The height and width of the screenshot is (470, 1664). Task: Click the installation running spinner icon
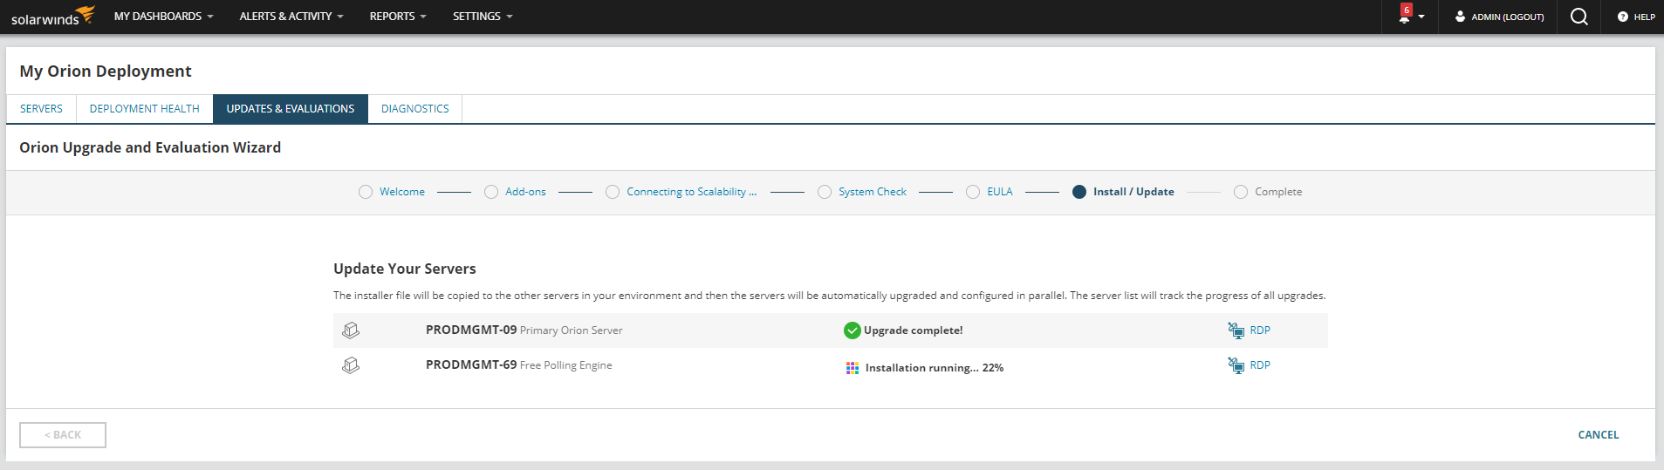click(x=853, y=368)
